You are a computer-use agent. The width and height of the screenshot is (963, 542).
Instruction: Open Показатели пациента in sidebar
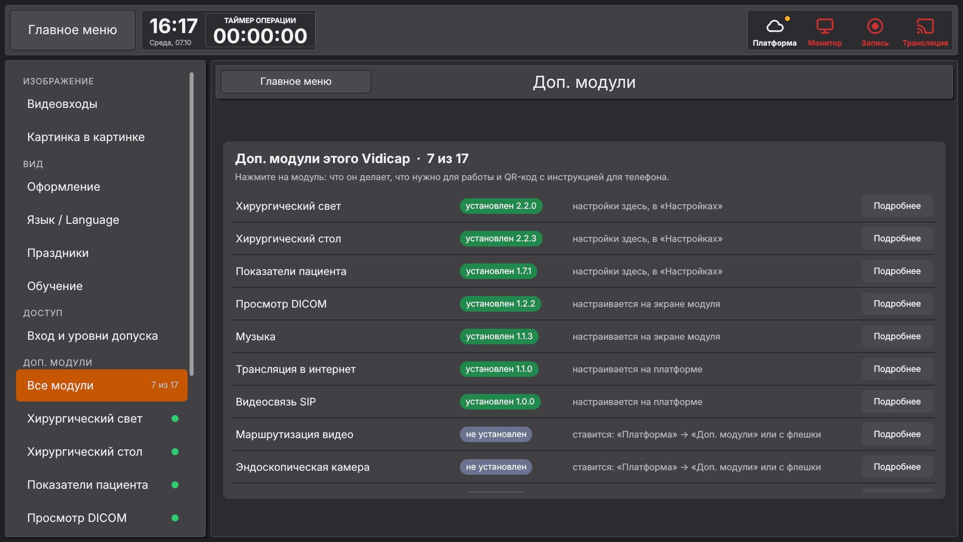pyautogui.click(x=102, y=485)
